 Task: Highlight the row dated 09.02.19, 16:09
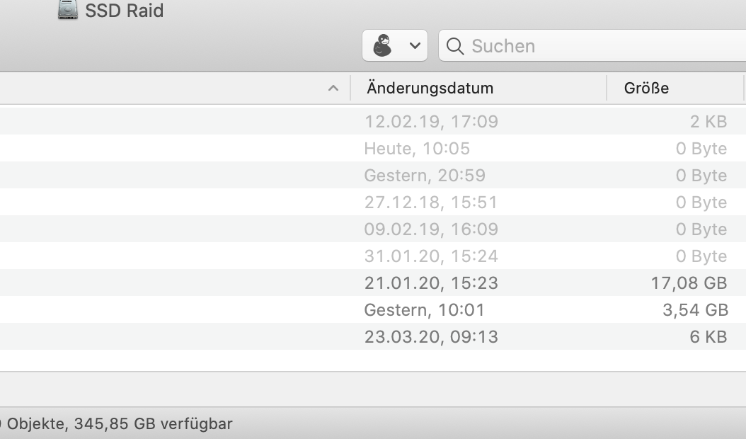pos(431,229)
